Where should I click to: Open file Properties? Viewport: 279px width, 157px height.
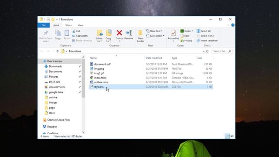coord(173,36)
